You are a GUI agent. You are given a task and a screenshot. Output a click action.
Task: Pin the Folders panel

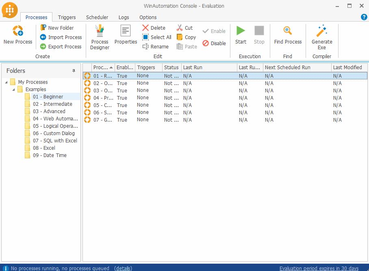click(x=74, y=71)
